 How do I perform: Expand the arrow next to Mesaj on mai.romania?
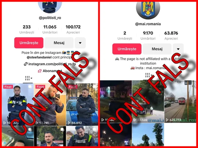pos(178,49)
